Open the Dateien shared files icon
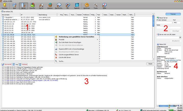This screenshot has width=183, height=111. [50, 5]
